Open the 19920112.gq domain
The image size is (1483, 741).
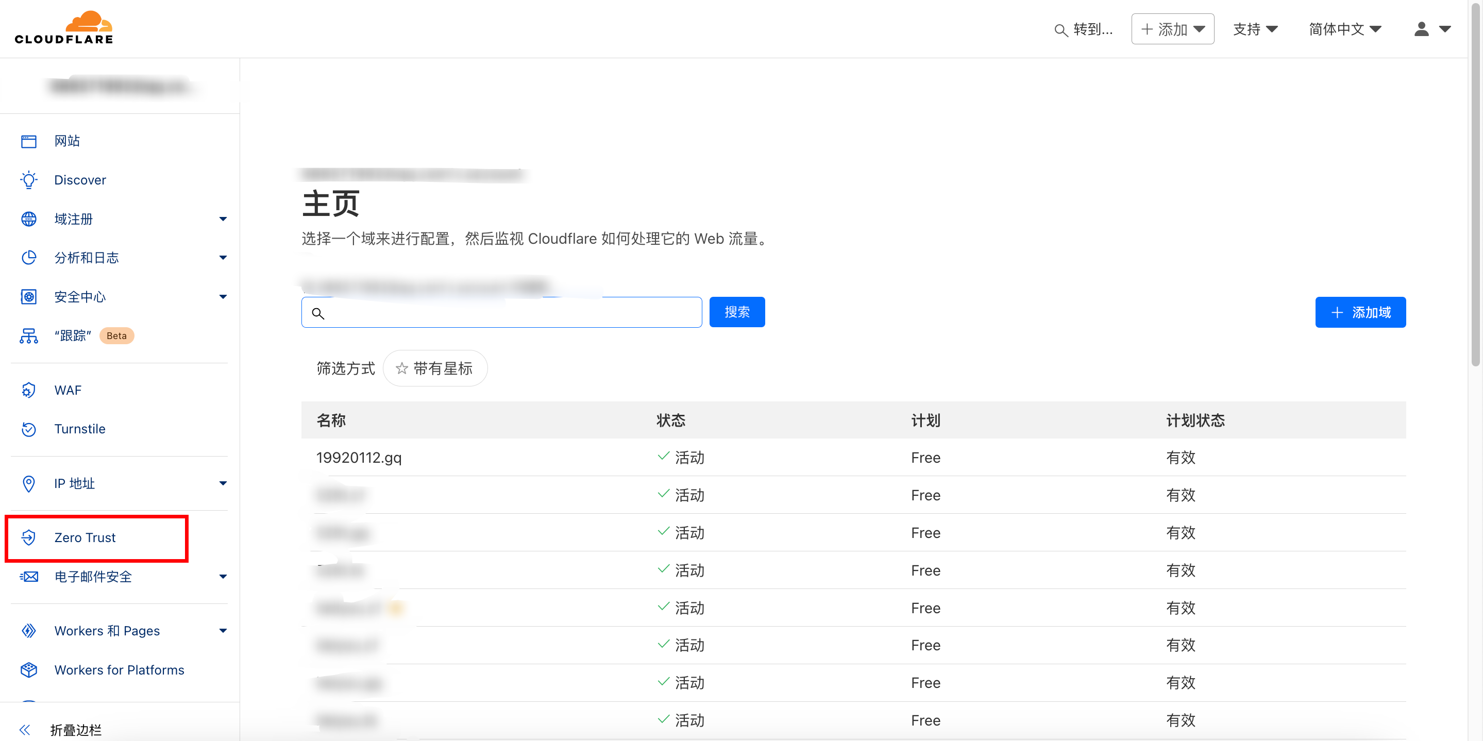[x=359, y=458]
